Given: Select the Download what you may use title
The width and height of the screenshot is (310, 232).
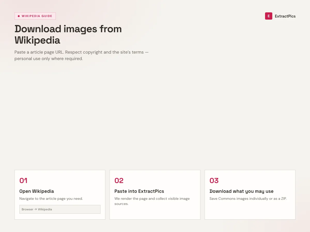Looking at the screenshot, I should click(242, 191).
